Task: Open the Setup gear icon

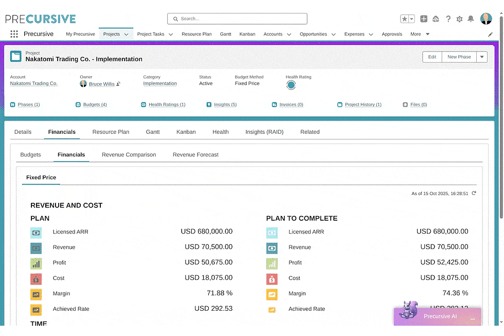Action: [x=460, y=19]
